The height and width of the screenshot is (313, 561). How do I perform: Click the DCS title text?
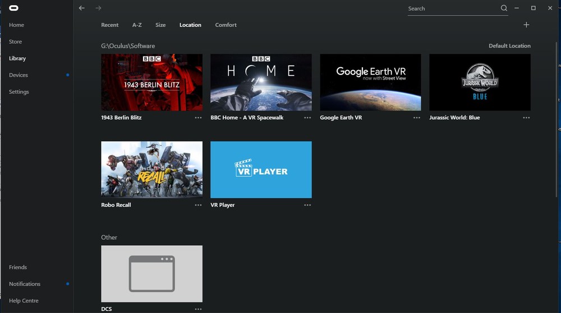pos(106,309)
